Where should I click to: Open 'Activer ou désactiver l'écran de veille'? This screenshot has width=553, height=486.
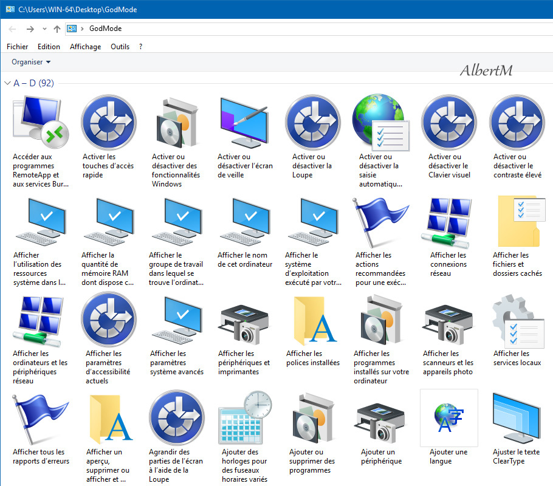244,122
